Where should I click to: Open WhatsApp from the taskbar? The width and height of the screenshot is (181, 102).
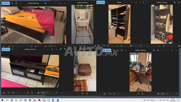pyautogui.click(x=44, y=100)
